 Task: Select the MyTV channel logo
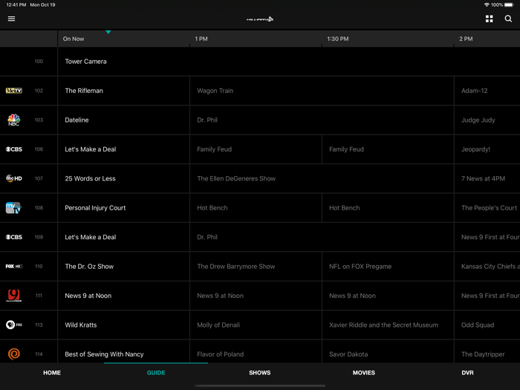(13, 207)
